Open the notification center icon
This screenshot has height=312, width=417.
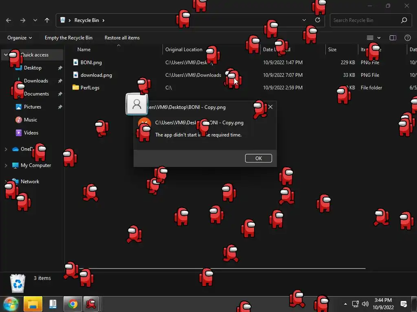(404, 304)
